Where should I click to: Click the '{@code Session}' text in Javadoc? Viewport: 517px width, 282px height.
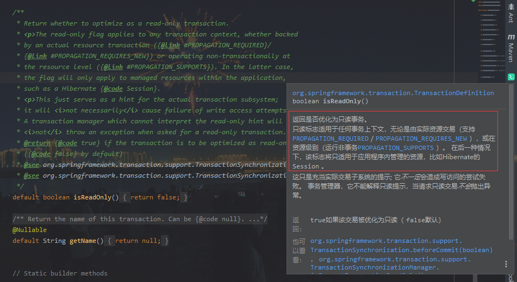tap(129, 89)
